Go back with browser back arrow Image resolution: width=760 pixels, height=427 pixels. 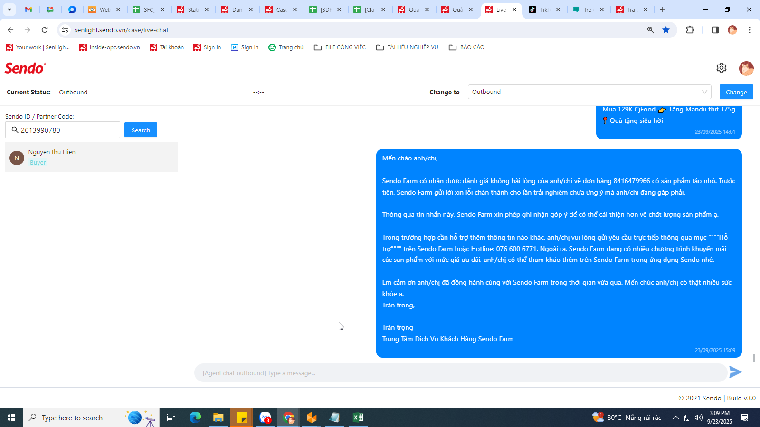(10, 30)
